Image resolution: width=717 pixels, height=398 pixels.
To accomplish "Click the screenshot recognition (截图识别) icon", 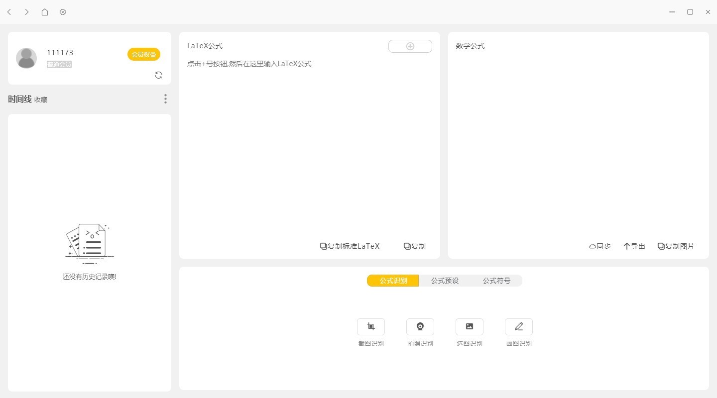I will coord(371,327).
